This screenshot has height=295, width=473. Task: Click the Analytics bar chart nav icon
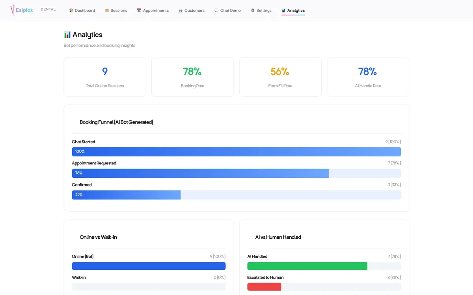[x=283, y=11]
